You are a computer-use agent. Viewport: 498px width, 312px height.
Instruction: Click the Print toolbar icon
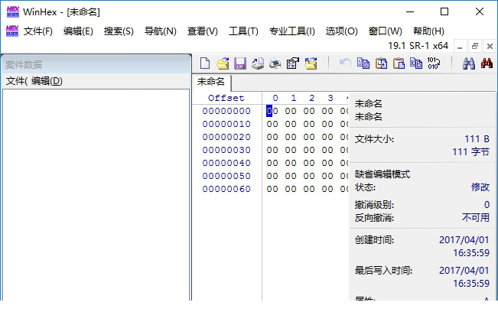275,63
